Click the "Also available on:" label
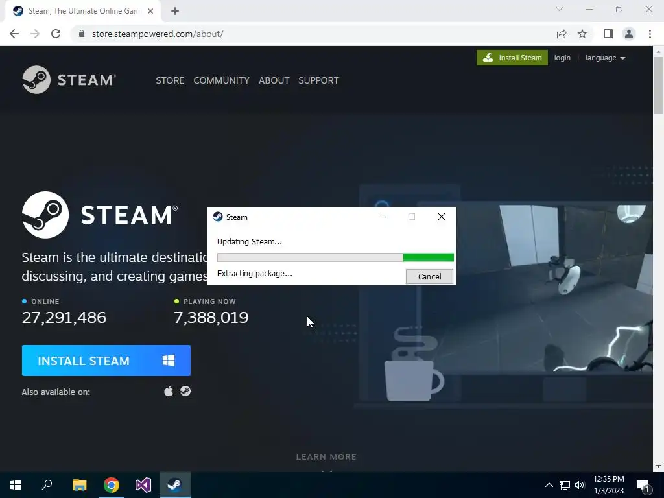The image size is (664, 498). (56, 392)
